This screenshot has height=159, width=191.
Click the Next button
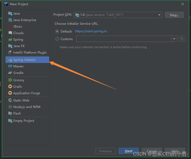pyautogui.click(x=129, y=151)
